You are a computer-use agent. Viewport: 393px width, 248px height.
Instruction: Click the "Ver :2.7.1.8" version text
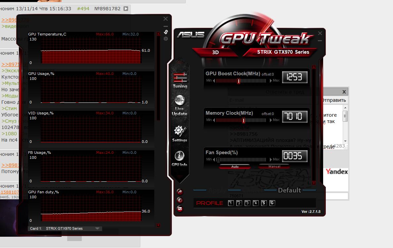pos(311,212)
